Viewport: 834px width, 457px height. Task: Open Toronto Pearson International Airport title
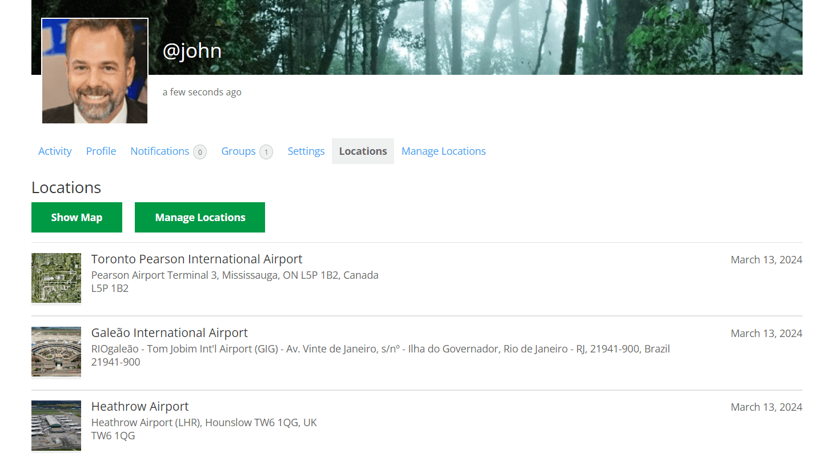pos(197,259)
